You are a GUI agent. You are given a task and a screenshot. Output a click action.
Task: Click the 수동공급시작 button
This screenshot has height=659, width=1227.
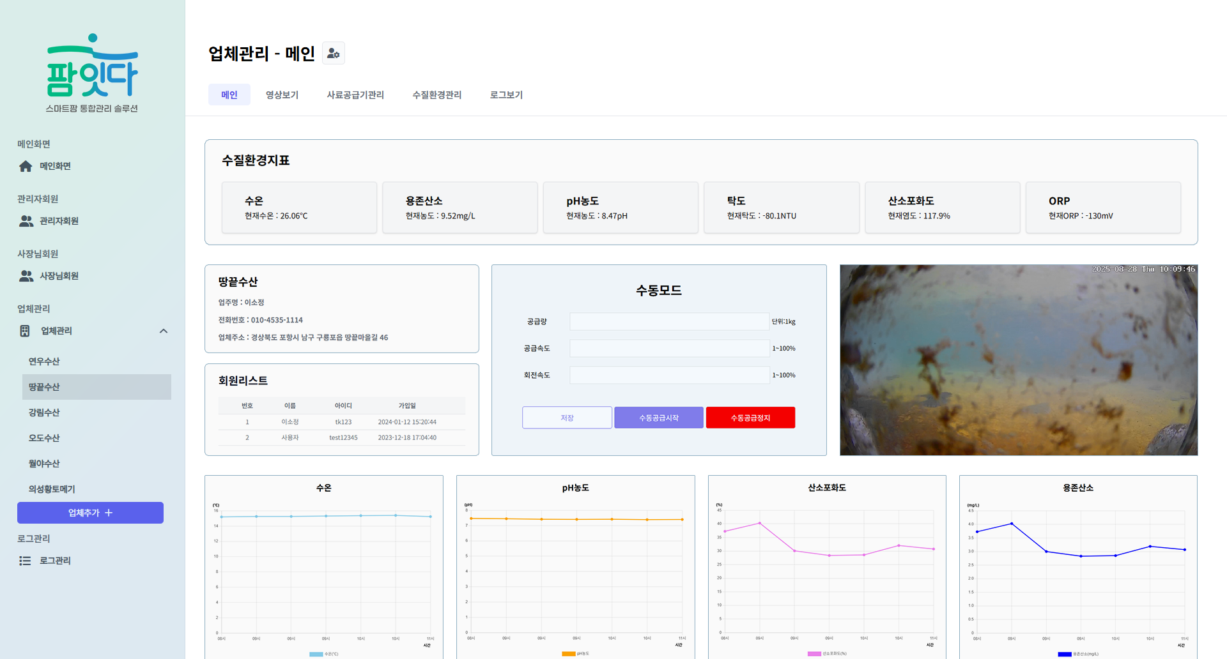coord(659,418)
